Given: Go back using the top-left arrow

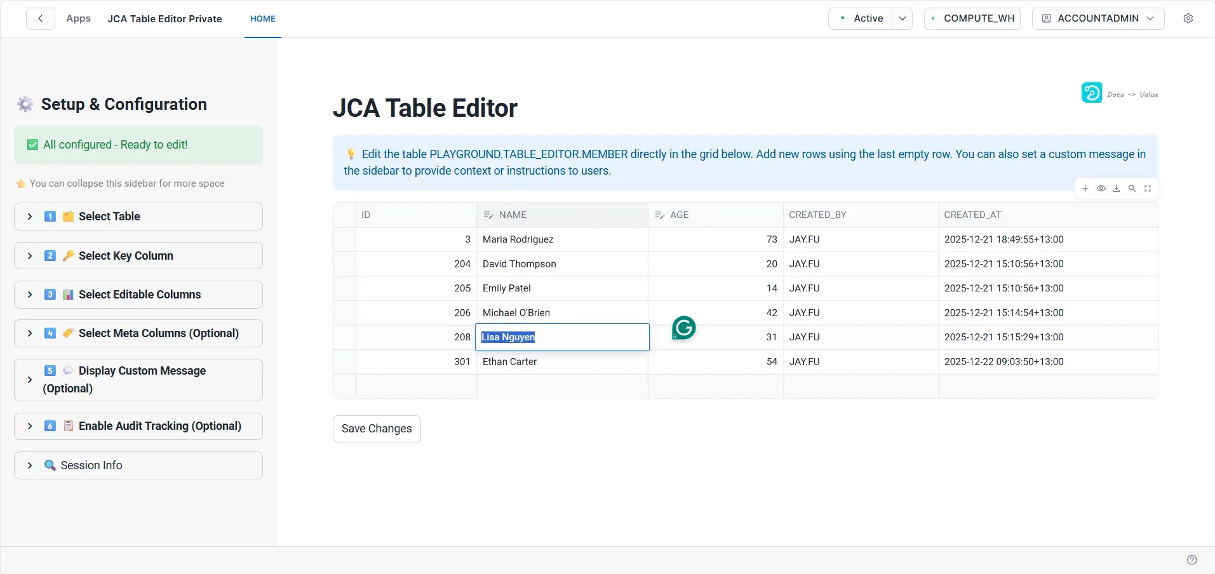Looking at the screenshot, I should coord(41,18).
